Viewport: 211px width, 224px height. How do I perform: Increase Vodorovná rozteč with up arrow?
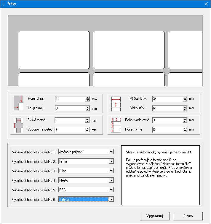(87, 128)
